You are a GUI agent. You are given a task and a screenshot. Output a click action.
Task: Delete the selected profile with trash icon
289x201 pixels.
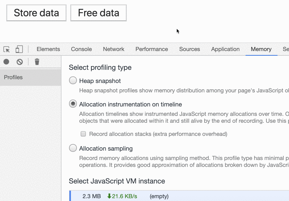tap(37, 62)
